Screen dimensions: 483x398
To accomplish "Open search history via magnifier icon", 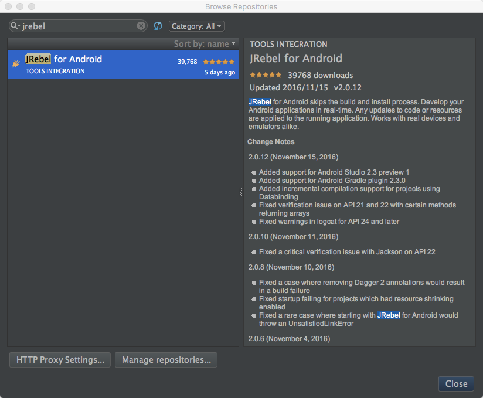I will pyautogui.click(x=15, y=26).
